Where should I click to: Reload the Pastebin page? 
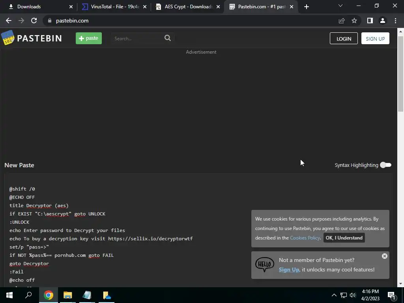tap(34, 21)
